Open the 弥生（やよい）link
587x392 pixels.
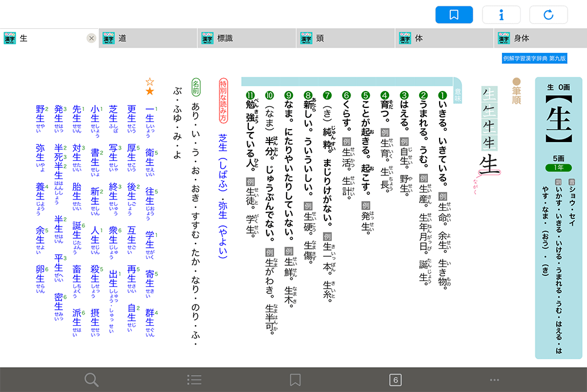click(x=222, y=229)
